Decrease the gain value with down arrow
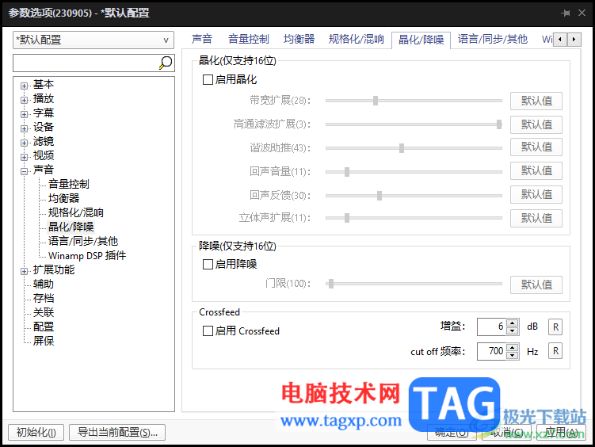This screenshot has height=447, width=595. click(513, 330)
